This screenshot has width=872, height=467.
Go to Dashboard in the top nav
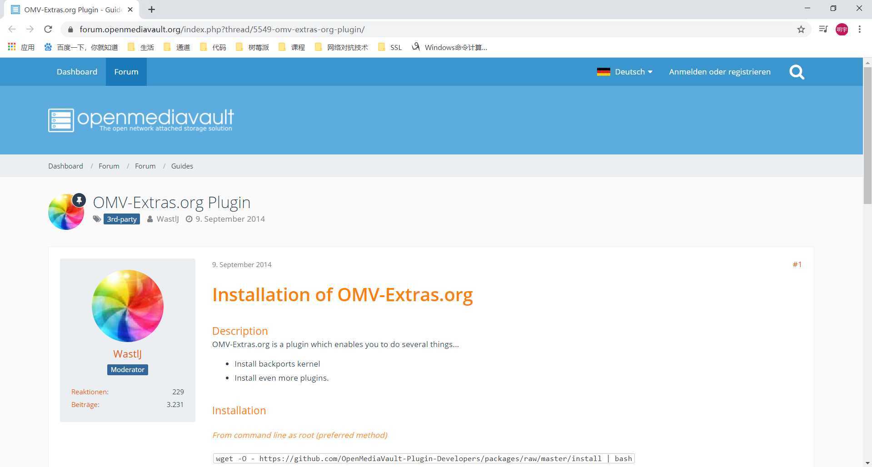click(x=77, y=72)
